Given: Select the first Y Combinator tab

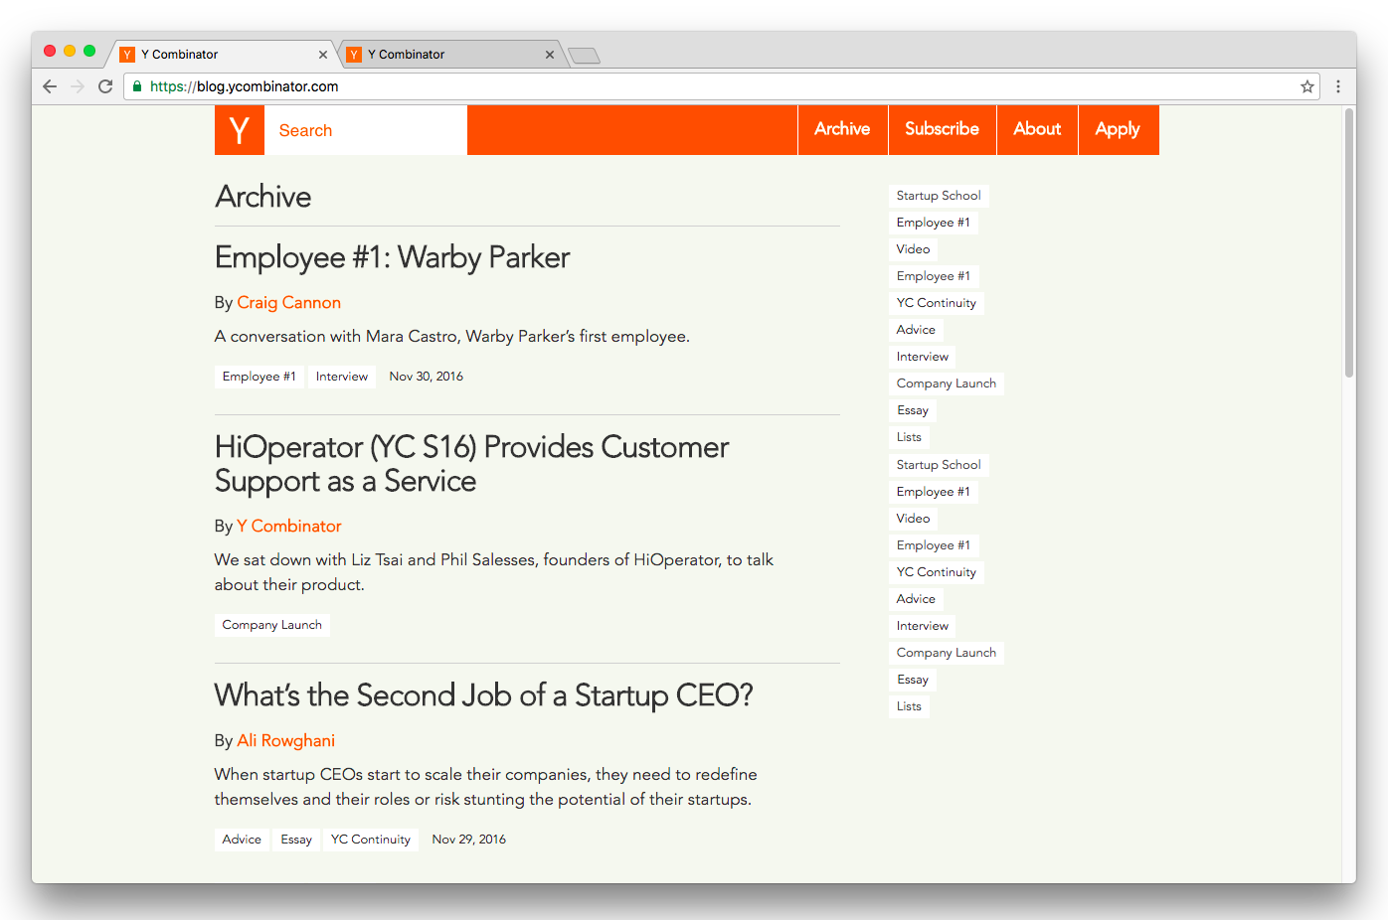Looking at the screenshot, I should 224,55.
